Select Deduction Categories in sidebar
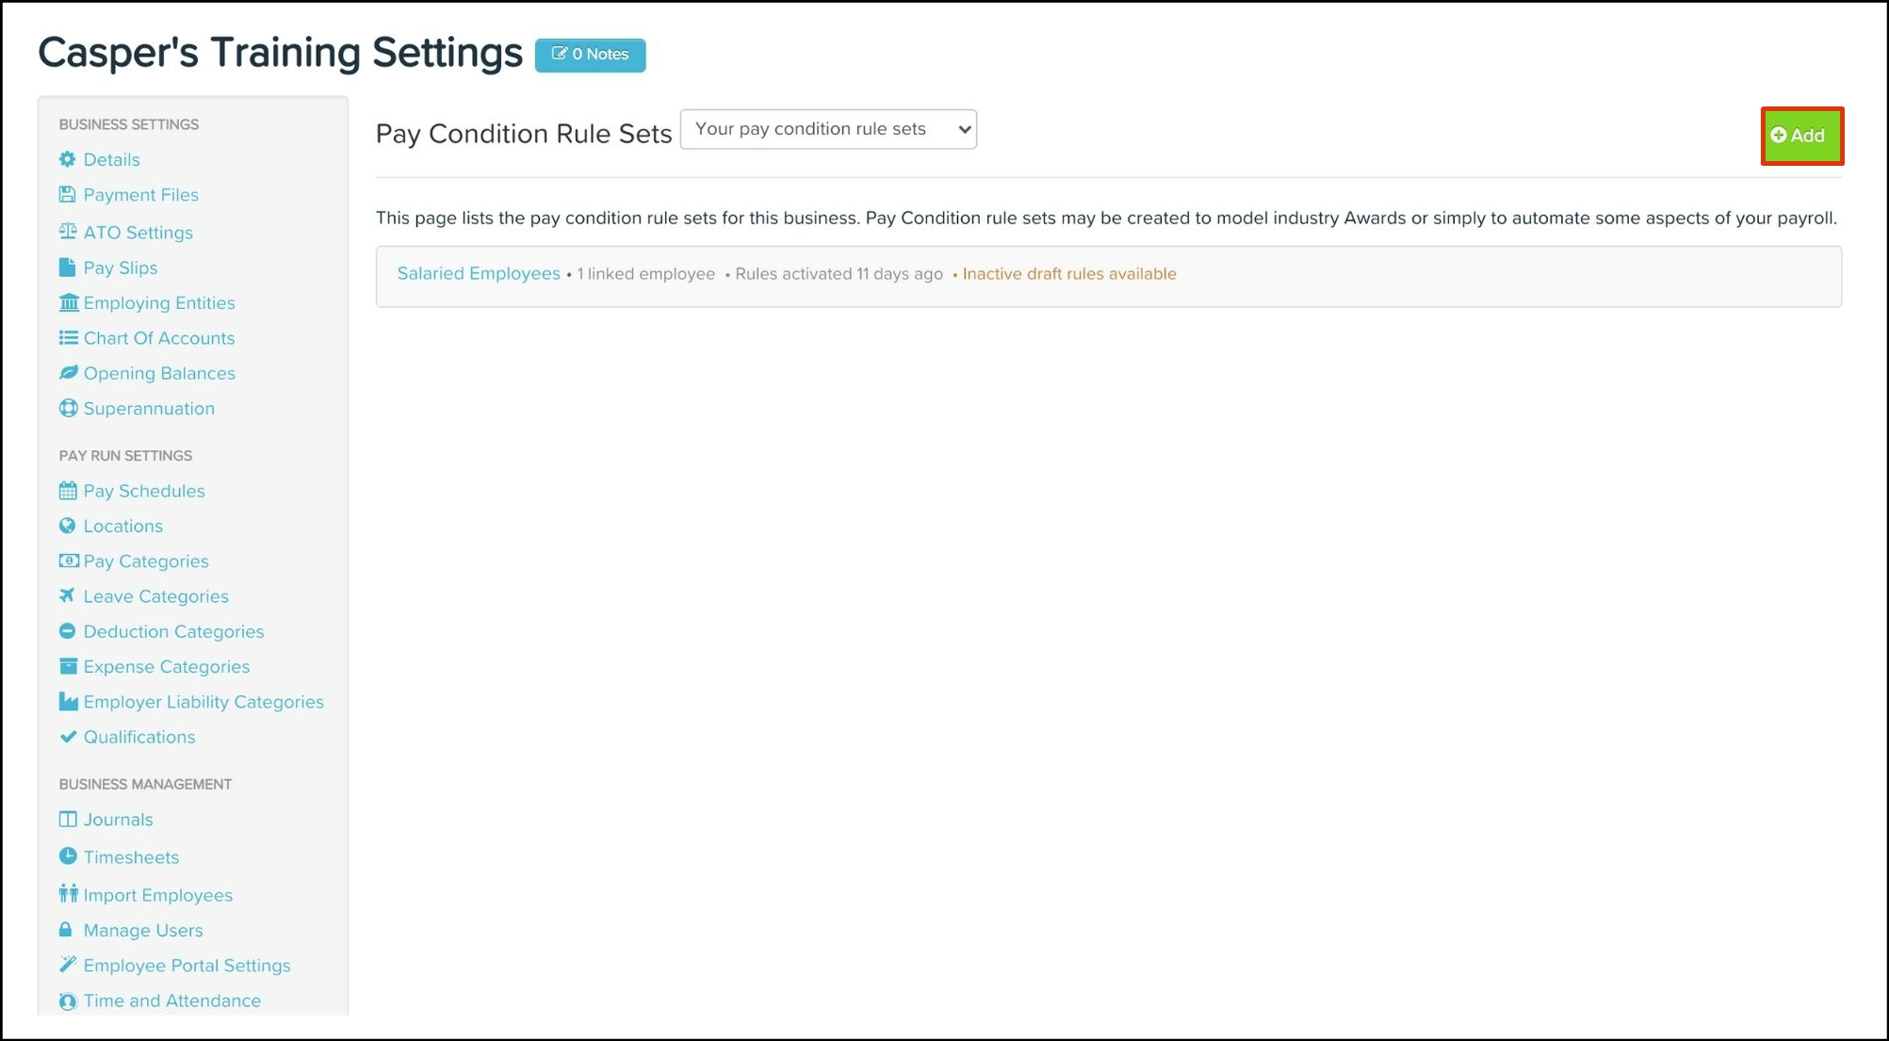This screenshot has height=1041, width=1889. coord(173,631)
